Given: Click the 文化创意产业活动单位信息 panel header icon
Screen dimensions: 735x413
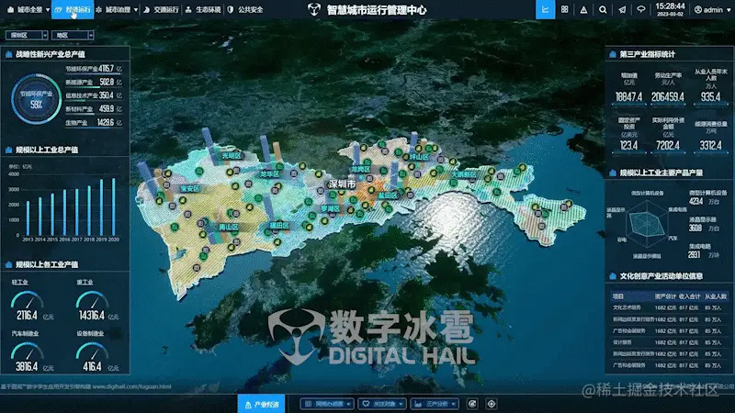Looking at the screenshot, I should [613, 276].
